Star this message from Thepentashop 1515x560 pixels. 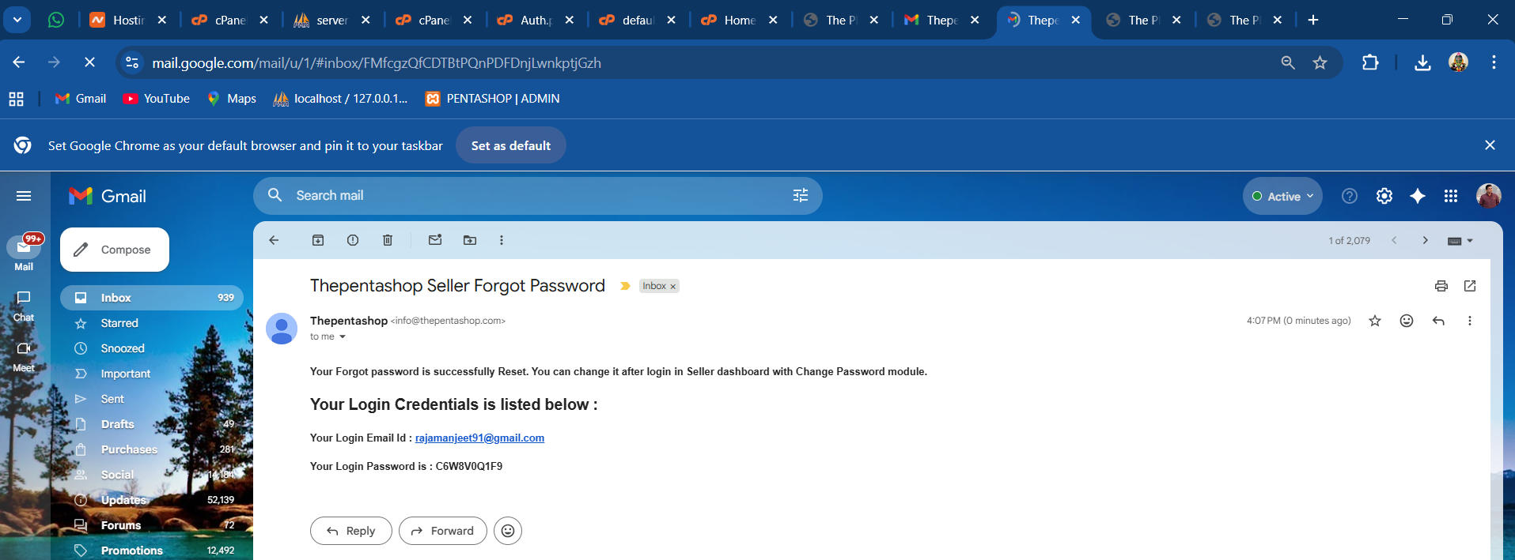click(1375, 321)
